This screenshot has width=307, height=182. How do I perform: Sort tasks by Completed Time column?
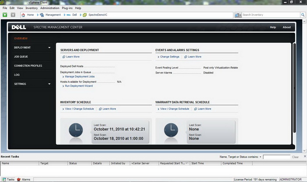coord(236,163)
